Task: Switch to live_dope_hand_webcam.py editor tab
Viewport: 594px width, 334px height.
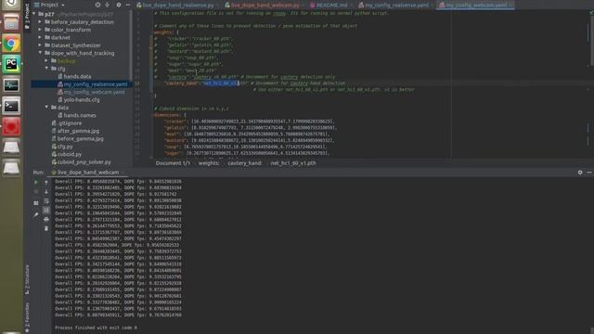Action: [x=262, y=5]
